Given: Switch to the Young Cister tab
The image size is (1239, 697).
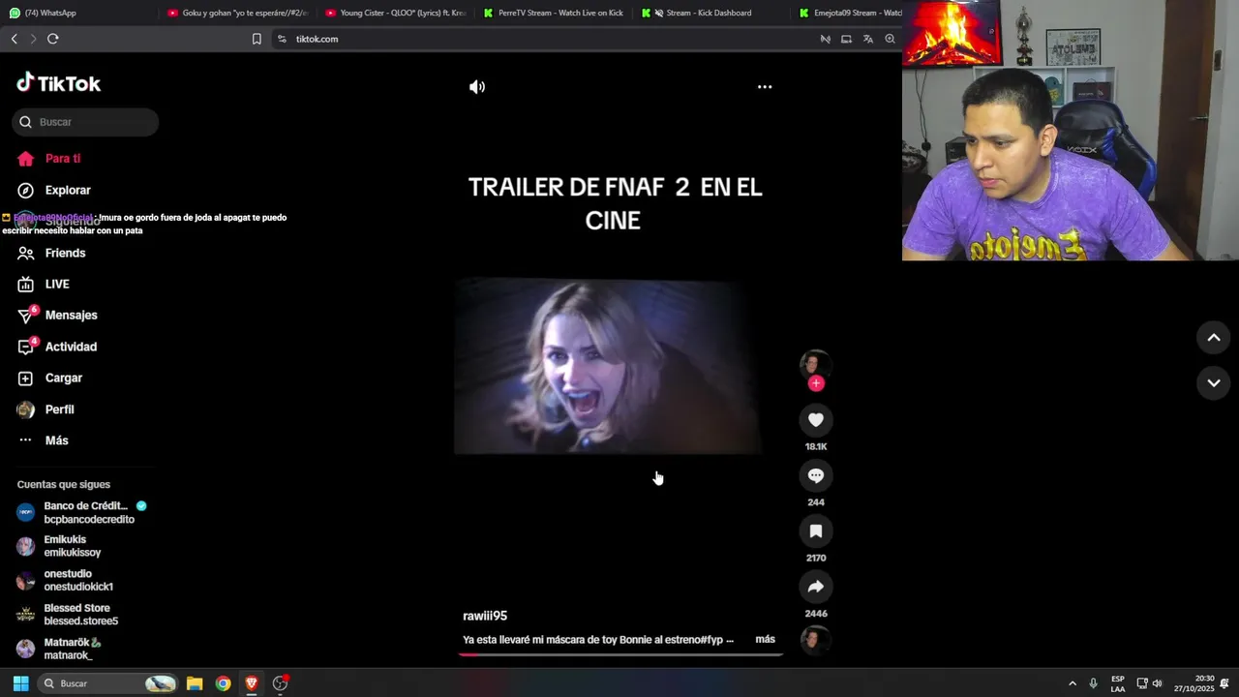Looking at the screenshot, I should pos(396,13).
